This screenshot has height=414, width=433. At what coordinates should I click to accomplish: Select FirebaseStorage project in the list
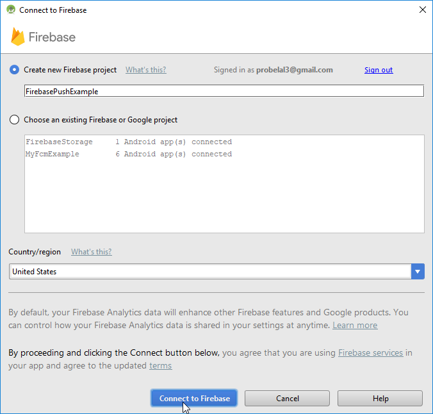point(224,142)
